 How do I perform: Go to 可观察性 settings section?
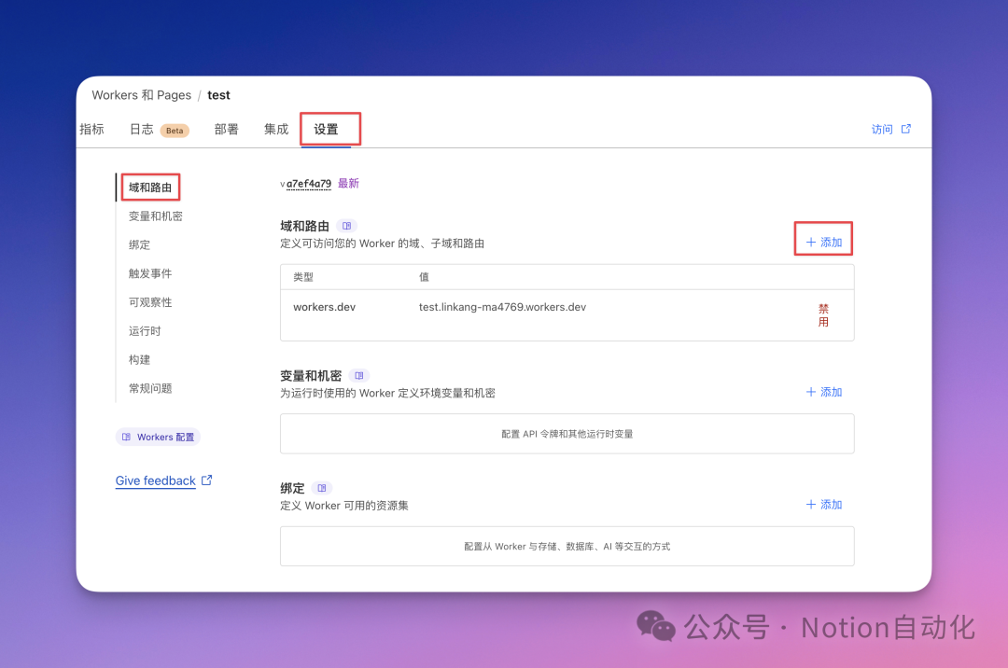point(150,302)
